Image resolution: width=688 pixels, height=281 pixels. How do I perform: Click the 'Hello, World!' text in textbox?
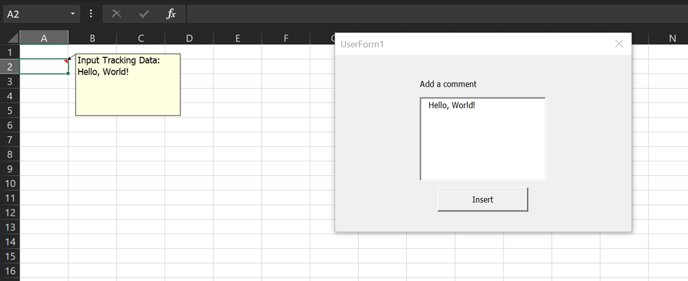point(452,106)
